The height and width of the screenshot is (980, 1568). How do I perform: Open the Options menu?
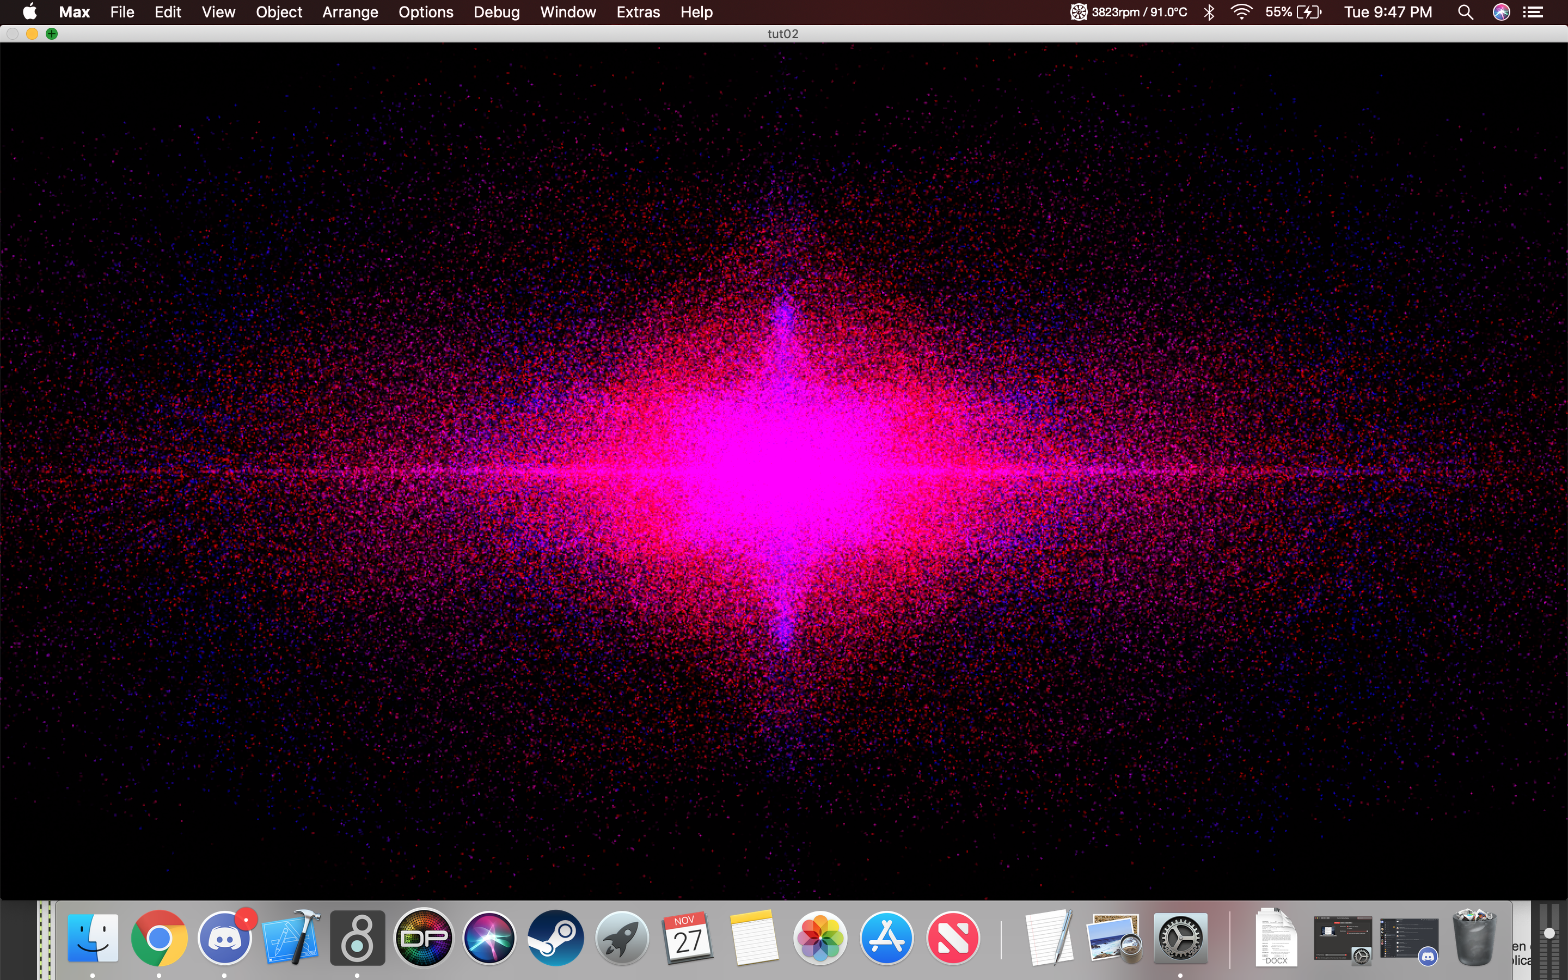click(x=426, y=11)
